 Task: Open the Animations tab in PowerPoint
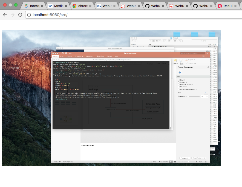coord(90,56)
